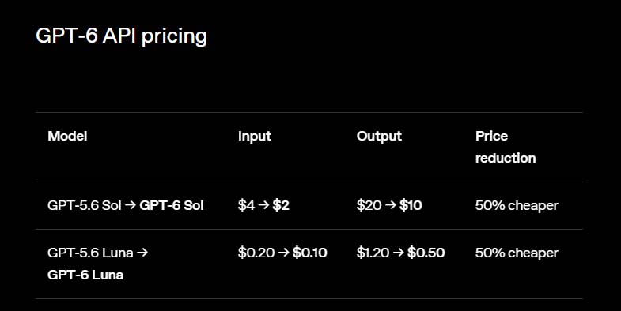Click the $4 old input price

246,205
